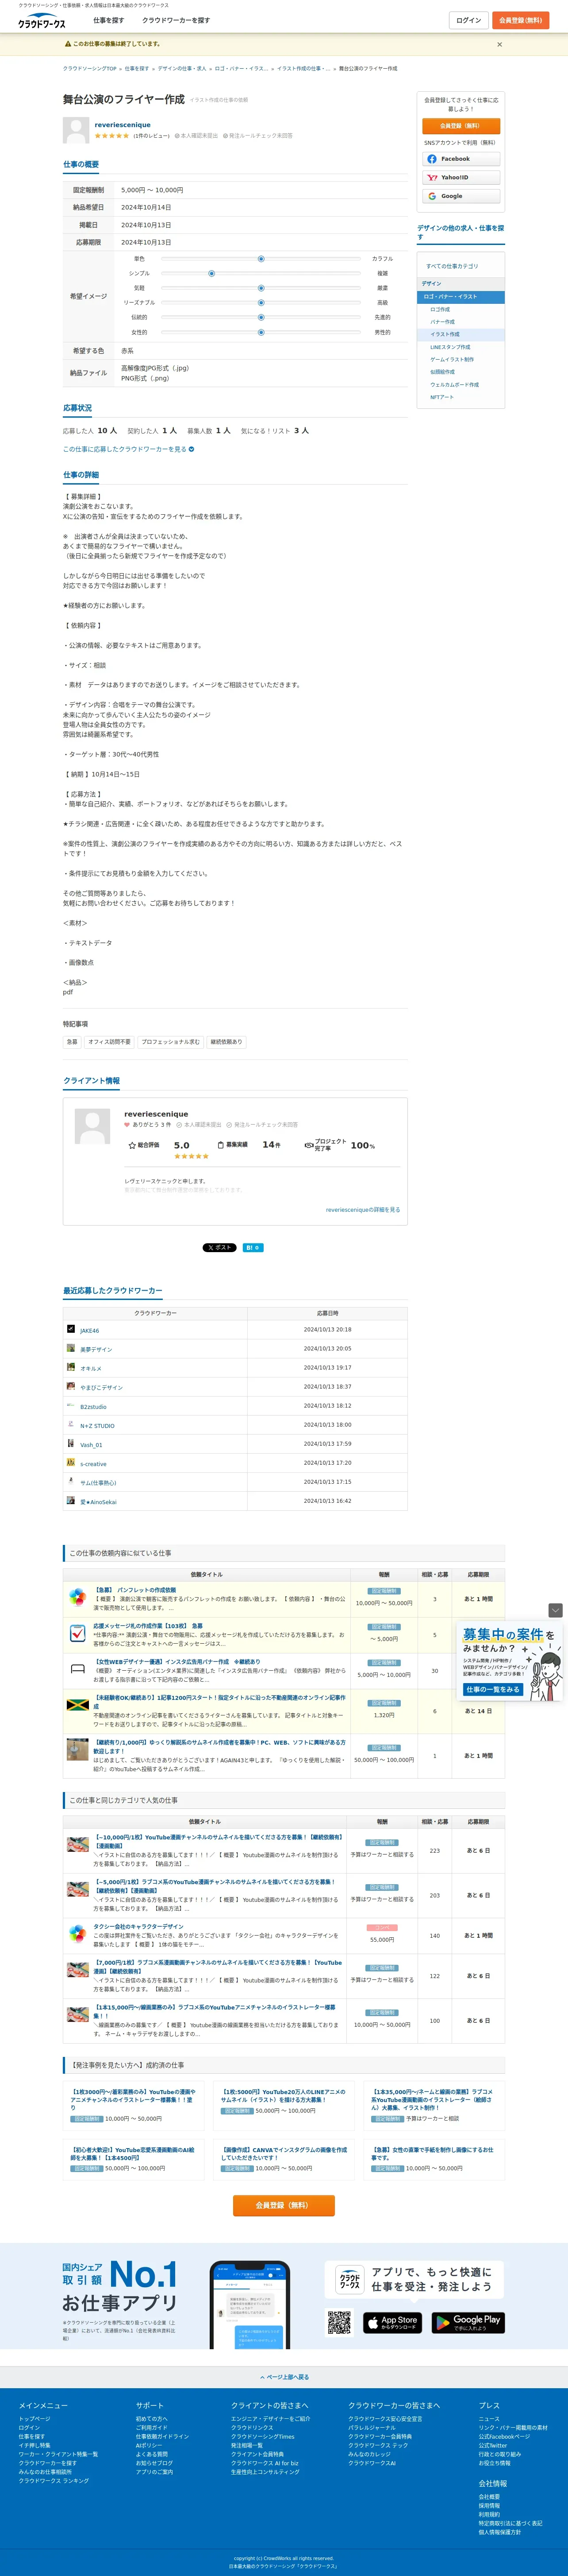Open 仕事を探す header menu
This screenshot has width=568, height=2576.
coord(109,20)
